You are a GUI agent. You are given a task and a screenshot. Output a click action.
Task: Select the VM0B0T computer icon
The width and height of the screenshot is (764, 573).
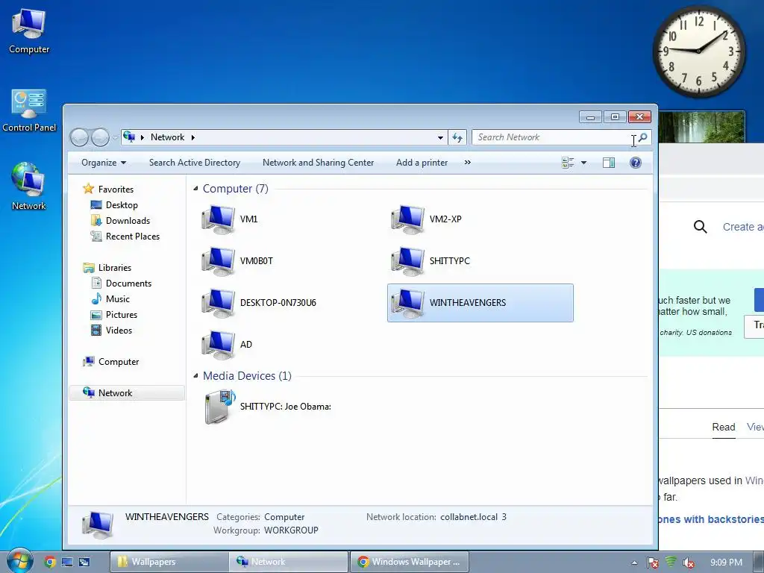coord(219,261)
